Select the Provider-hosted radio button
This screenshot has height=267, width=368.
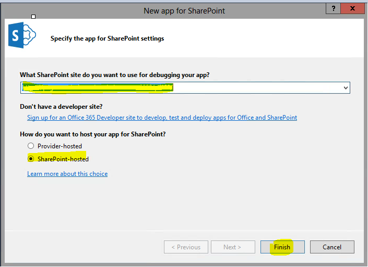pos(31,146)
